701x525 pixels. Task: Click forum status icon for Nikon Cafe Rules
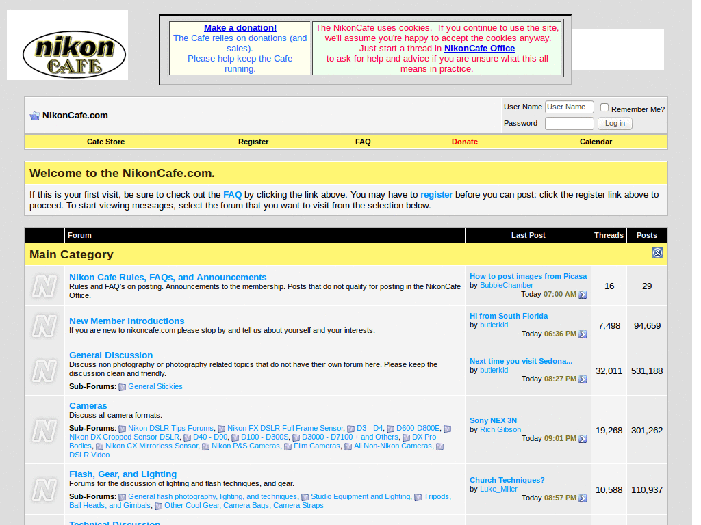coord(44,286)
